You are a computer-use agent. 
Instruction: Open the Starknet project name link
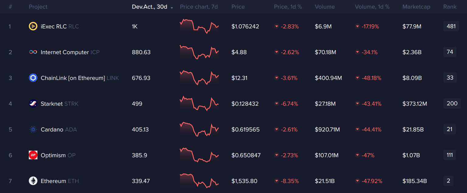pos(52,104)
